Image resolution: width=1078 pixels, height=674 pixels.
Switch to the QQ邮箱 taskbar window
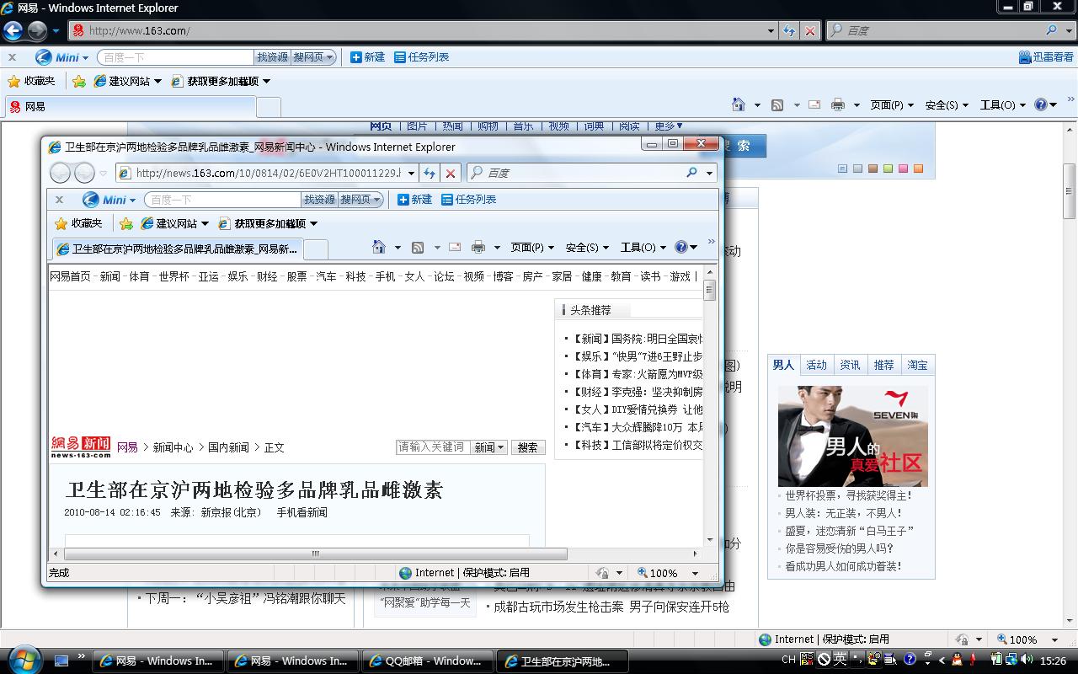(x=428, y=661)
